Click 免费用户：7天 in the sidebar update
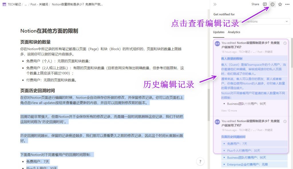The width and height of the screenshot is (293, 169). point(237,144)
